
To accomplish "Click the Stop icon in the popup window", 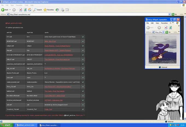I will [x=166, y=28].
